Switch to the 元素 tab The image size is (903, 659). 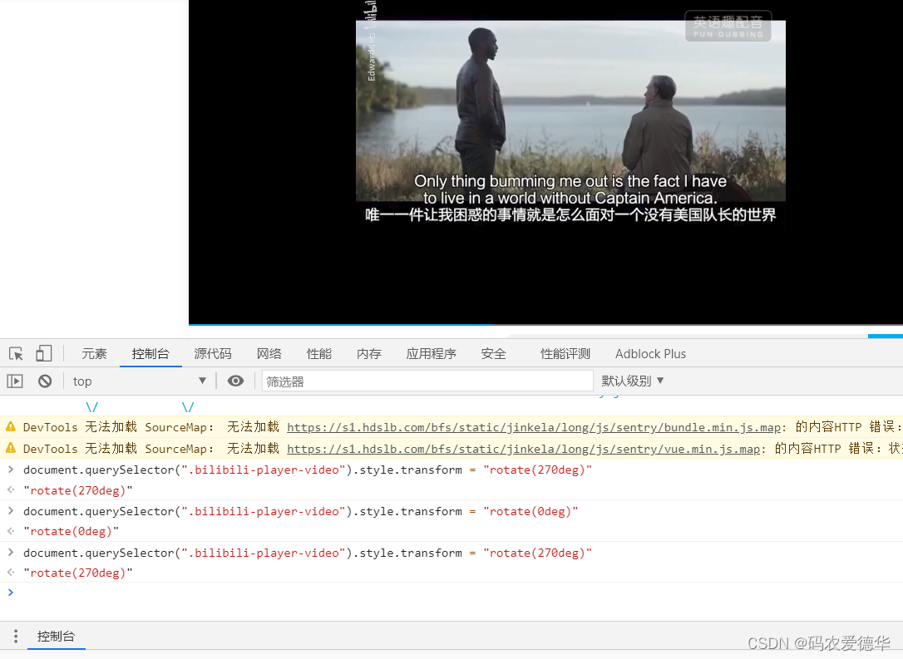pyautogui.click(x=94, y=353)
